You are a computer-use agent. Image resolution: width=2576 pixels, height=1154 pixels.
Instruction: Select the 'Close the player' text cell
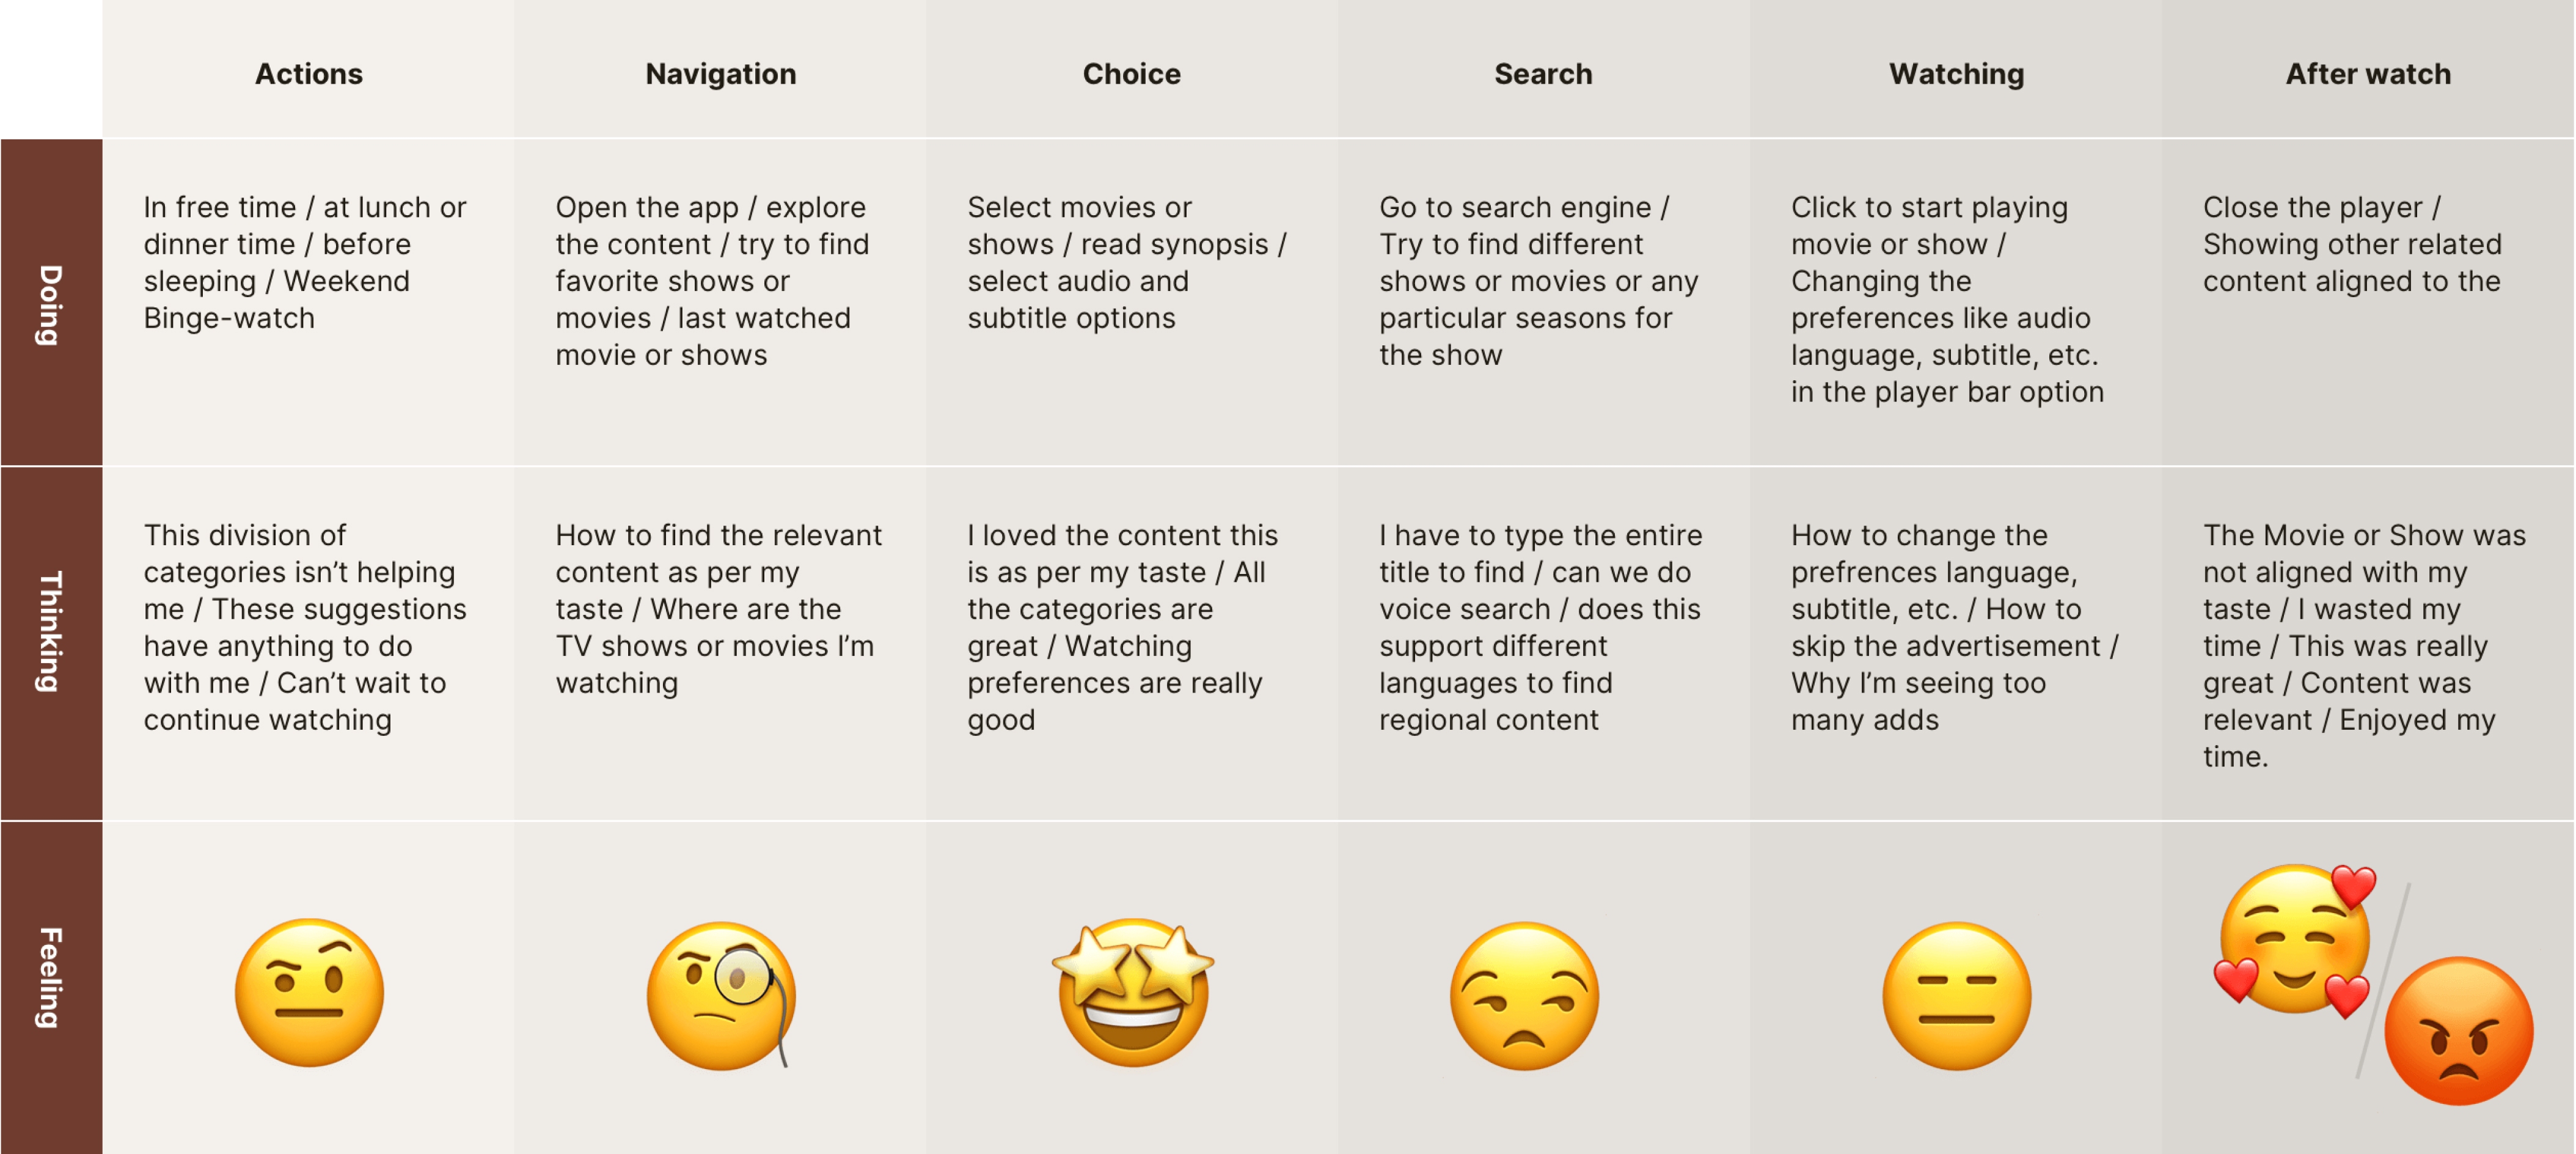pos(2352,244)
